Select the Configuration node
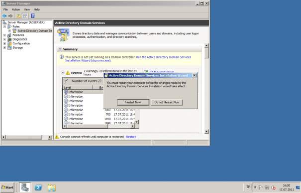Image resolution: width=301 pixels, height=193 pixels. (21, 43)
